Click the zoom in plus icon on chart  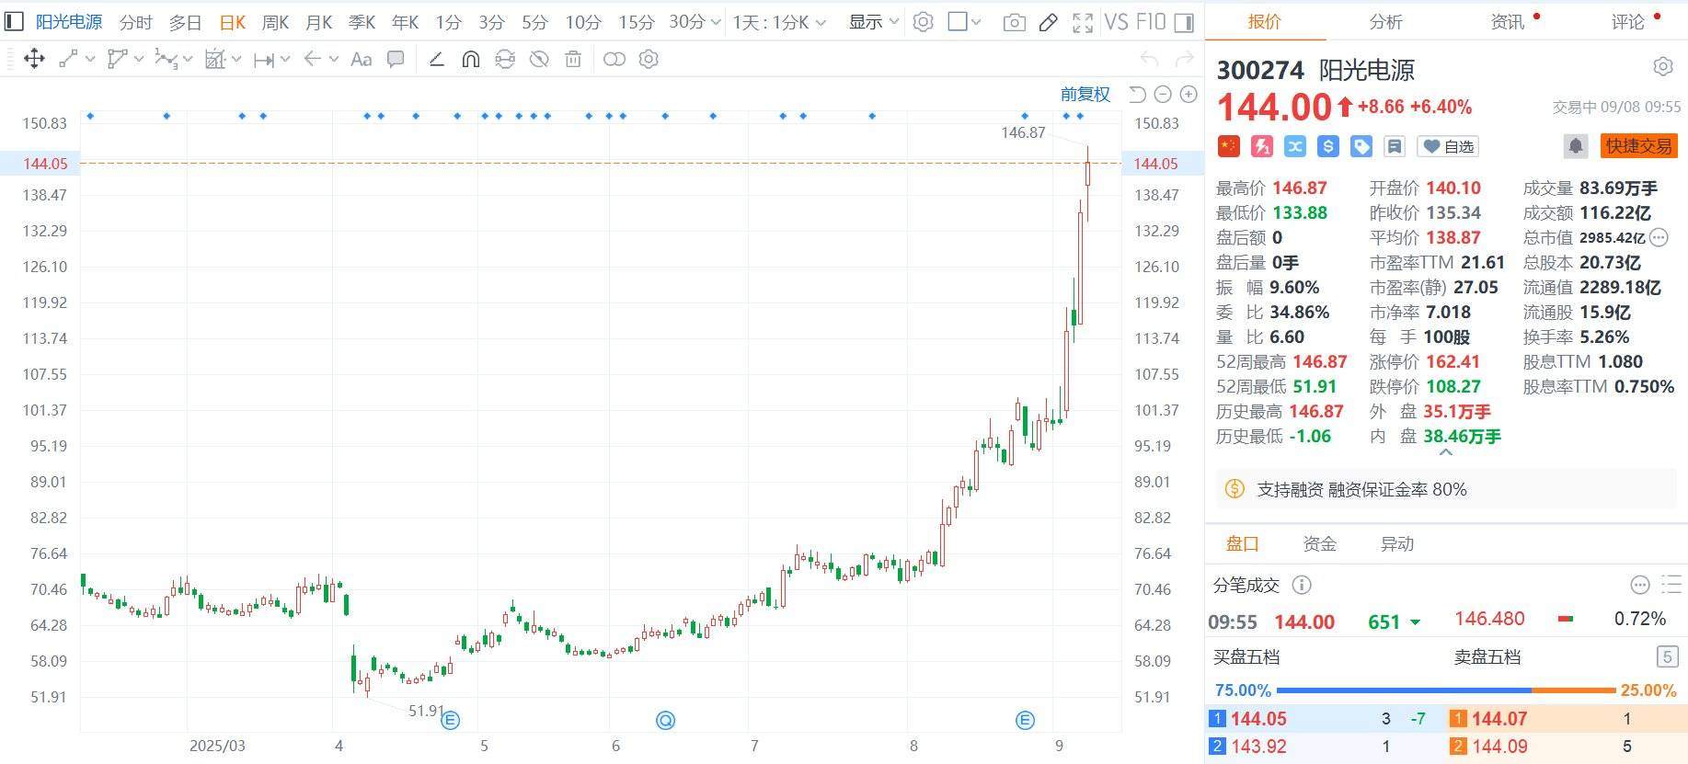1188,94
